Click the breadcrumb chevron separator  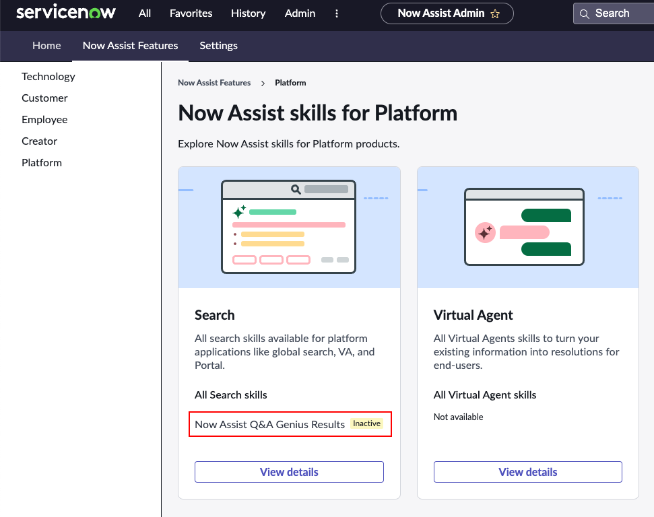(263, 83)
